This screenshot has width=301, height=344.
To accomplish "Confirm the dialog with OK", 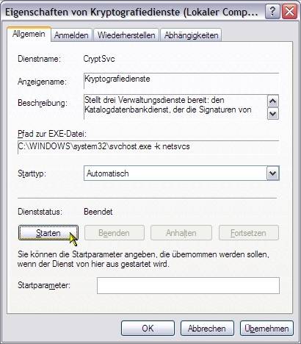I will 148,329.
